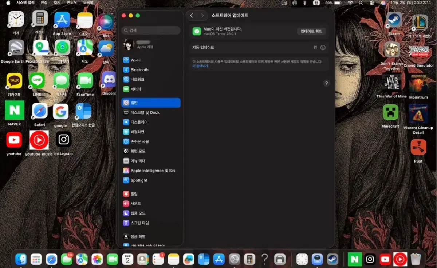Click Spotlight search icon in menu bar
Image resolution: width=437 pixels, height=268 pixels.
[362, 3]
